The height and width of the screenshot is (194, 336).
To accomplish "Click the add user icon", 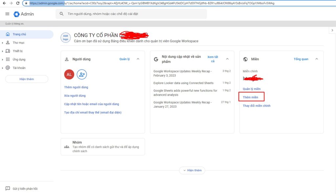I will pos(82,75).
